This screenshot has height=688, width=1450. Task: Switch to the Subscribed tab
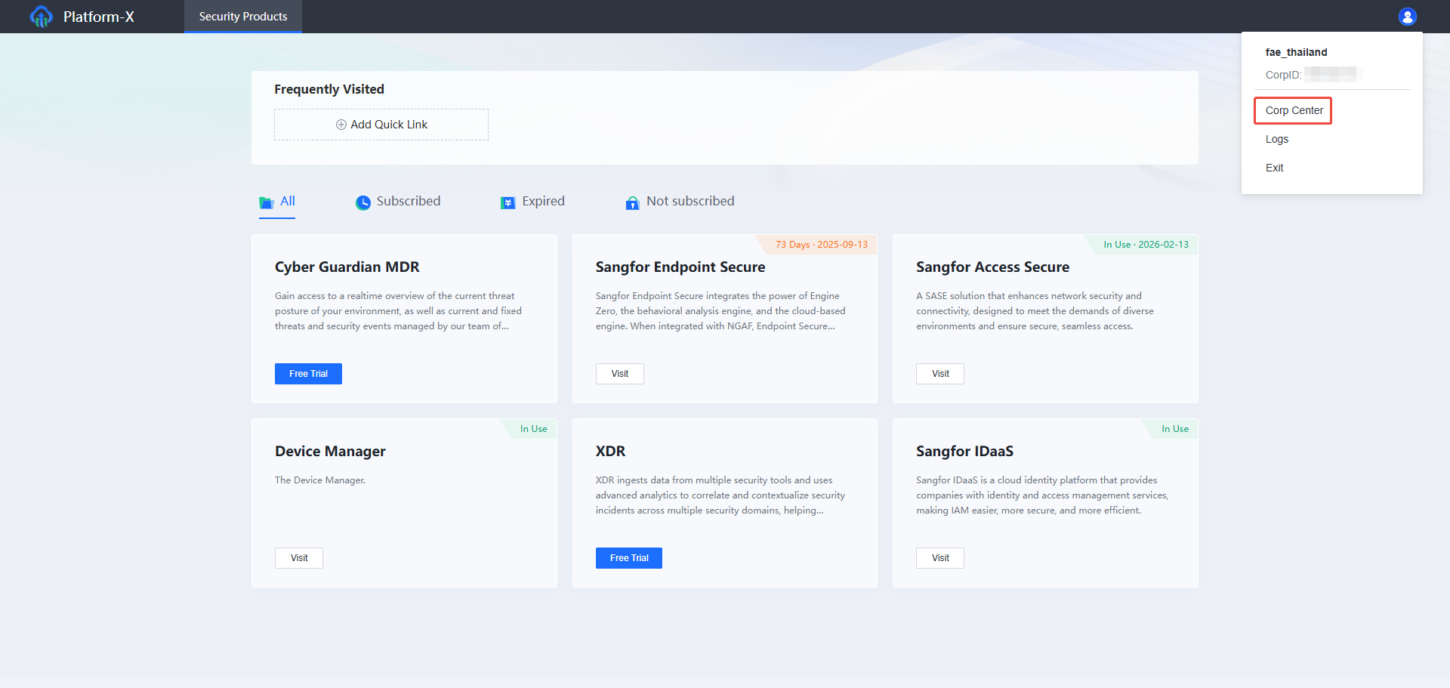click(x=398, y=202)
